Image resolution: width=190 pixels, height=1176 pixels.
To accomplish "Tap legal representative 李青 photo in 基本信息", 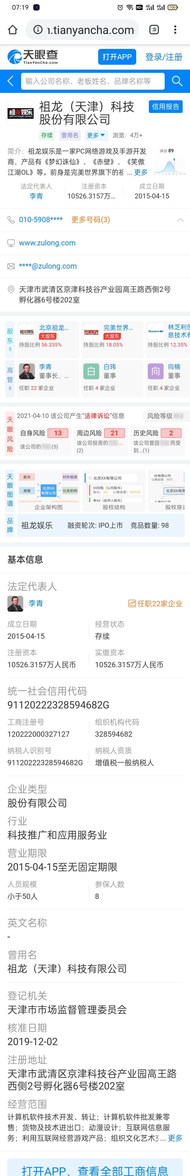I will [16, 603].
